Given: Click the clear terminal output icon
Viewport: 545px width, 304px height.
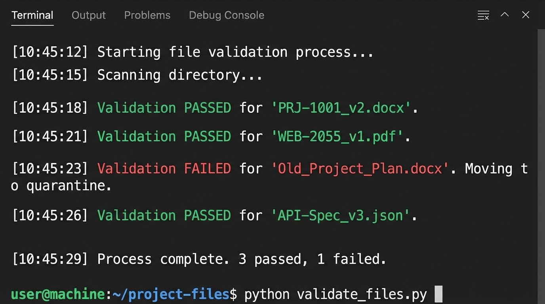Looking at the screenshot, I should [483, 15].
